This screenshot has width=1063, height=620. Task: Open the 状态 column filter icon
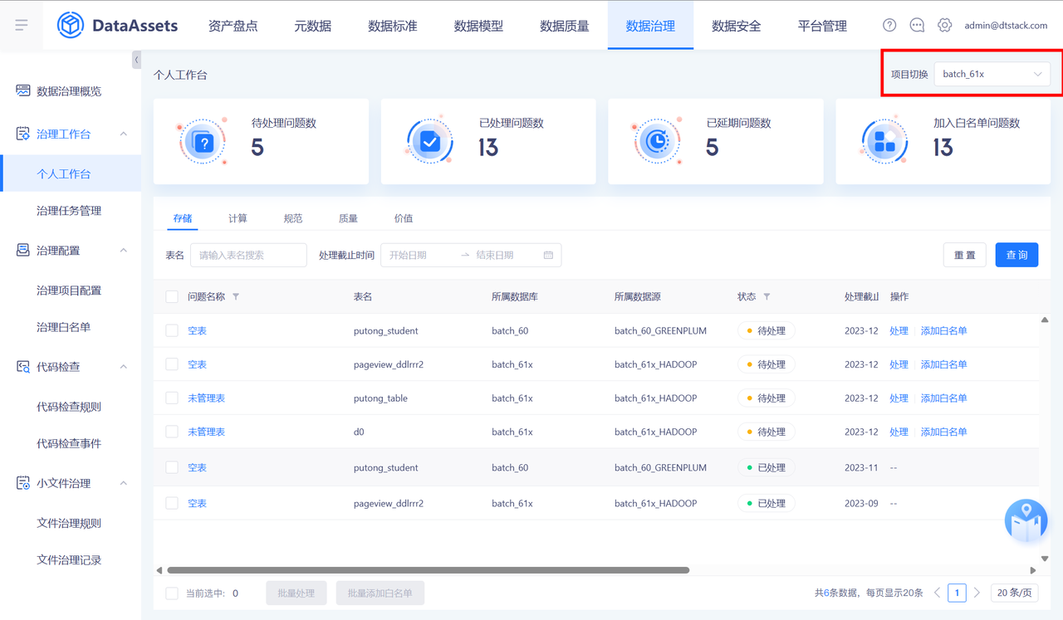coord(767,296)
